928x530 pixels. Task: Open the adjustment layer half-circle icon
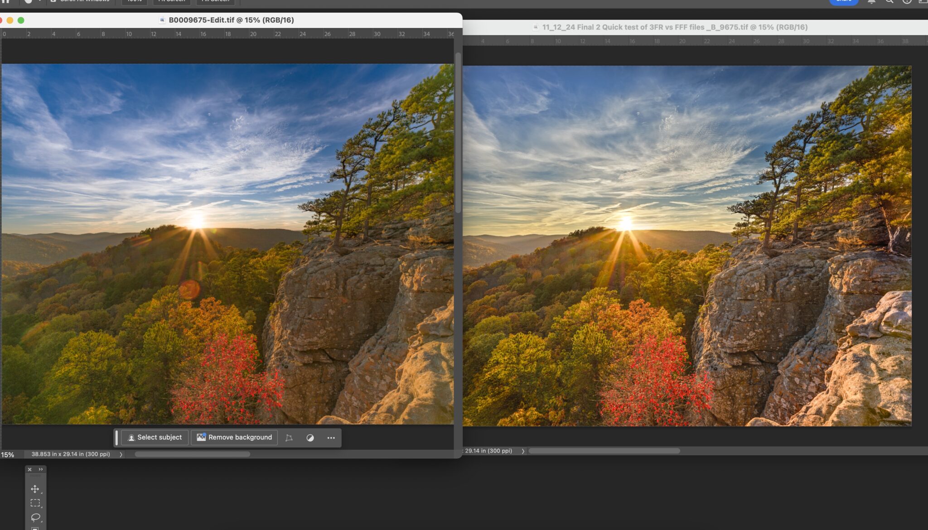tap(310, 438)
